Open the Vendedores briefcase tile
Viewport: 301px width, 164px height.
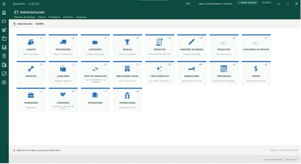(x=31, y=99)
